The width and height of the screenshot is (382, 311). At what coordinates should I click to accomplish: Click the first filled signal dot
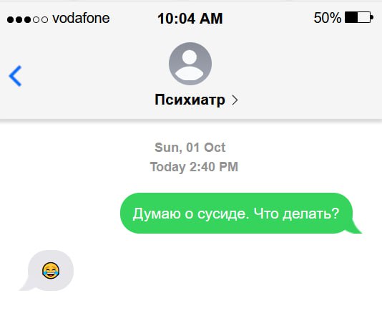click(10, 19)
